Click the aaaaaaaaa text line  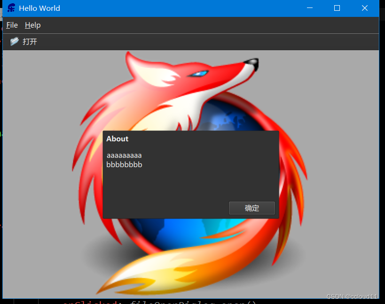point(124,155)
